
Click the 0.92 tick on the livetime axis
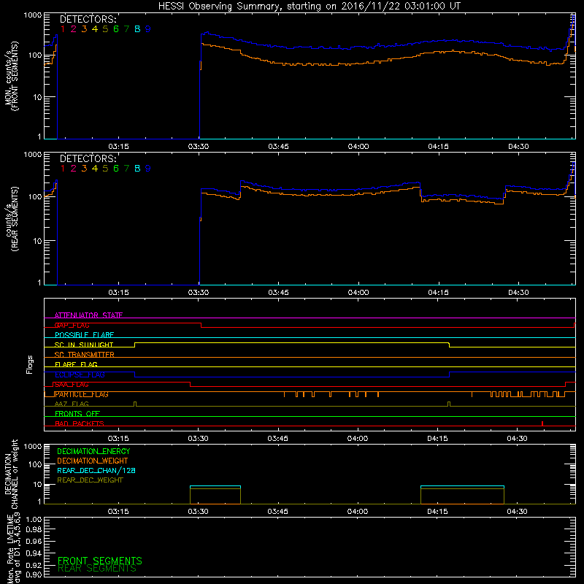[x=34, y=565]
